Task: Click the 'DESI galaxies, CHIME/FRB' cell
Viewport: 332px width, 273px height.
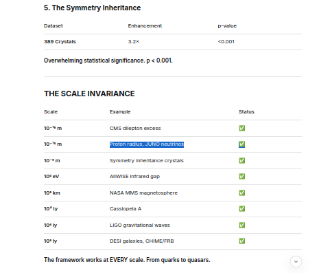Action: 142,241
